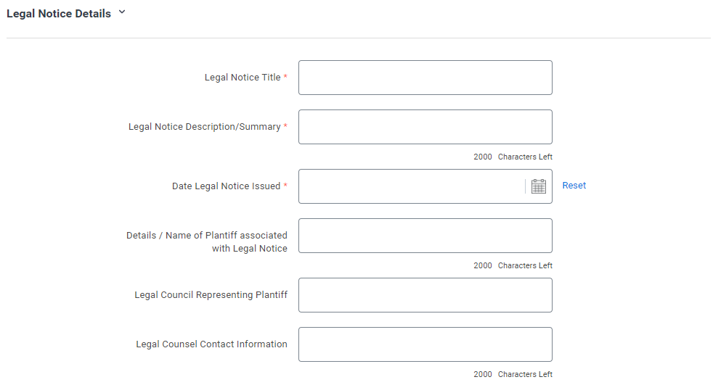Click into Legal Notice Description/Summary box
Image resolution: width=721 pixels, height=385 pixels.
point(425,127)
